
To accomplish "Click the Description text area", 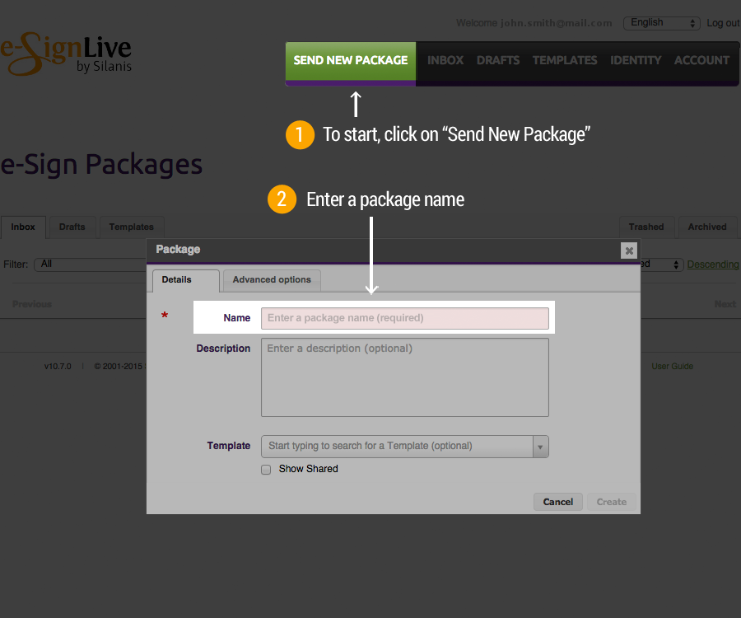I will [404, 377].
